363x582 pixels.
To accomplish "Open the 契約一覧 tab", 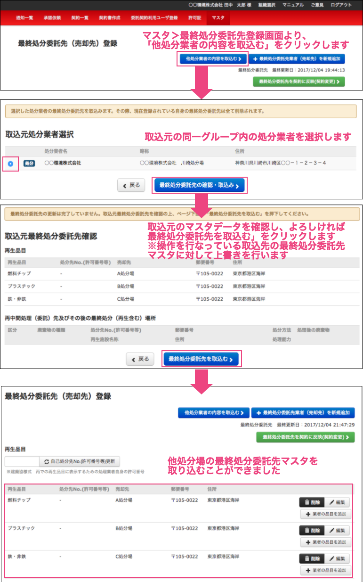I will (x=80, y=17).
